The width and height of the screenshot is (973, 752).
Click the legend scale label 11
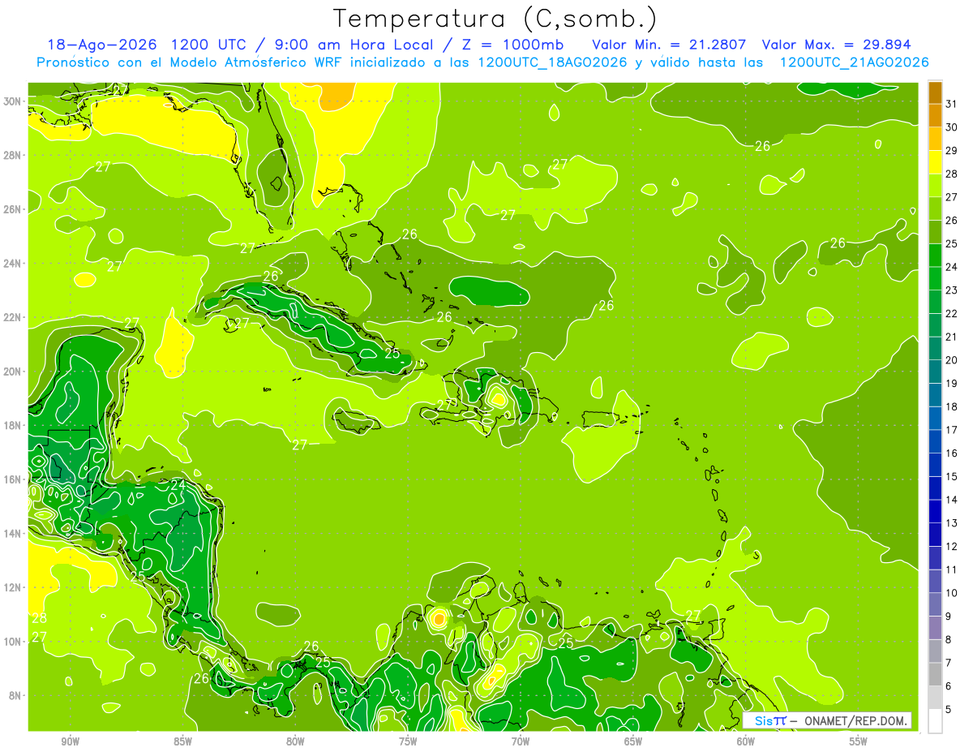point(953,570)
